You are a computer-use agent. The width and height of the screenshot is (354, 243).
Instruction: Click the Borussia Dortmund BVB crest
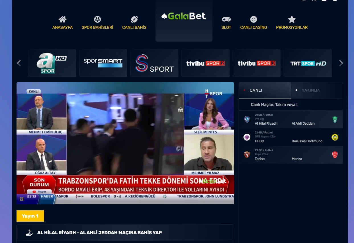[335, 137]
